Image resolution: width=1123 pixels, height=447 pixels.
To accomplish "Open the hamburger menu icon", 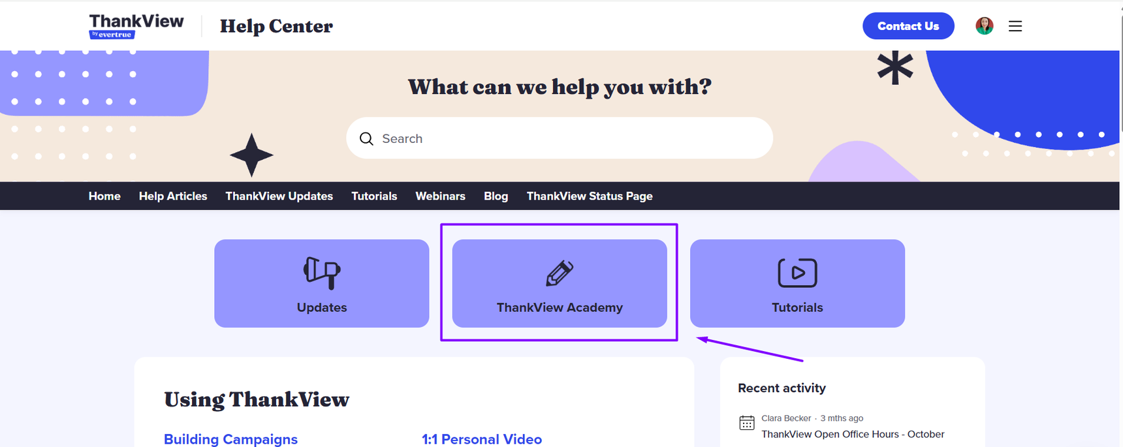I will click(1015, 26).
